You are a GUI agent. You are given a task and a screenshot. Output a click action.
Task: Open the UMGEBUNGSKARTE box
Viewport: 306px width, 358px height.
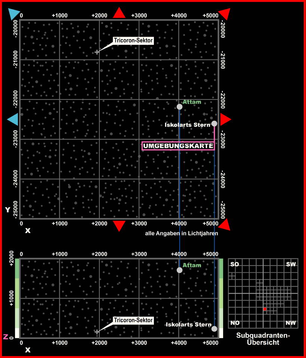[178, 146]
